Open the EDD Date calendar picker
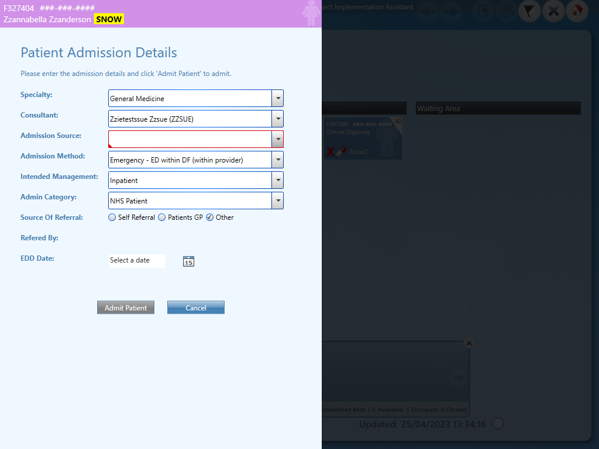 pos(188,261)
